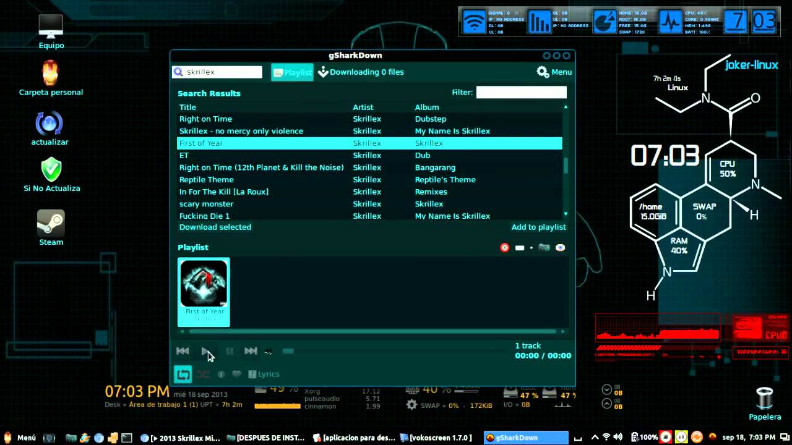The height and width of the screenshot is (445, 792).
Task: Click Download selected
Action: tap(215, 227)
